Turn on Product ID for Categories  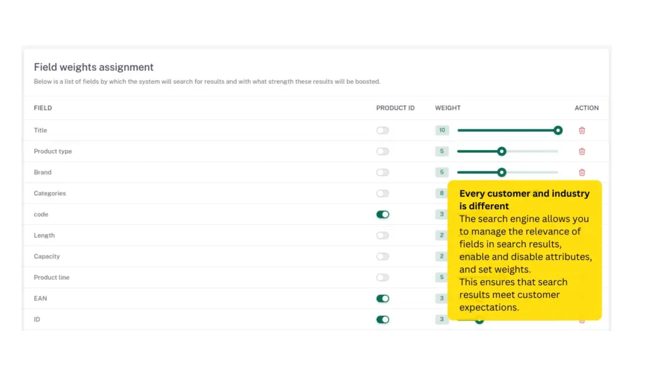pyautogui.click(x=382, y=193)
